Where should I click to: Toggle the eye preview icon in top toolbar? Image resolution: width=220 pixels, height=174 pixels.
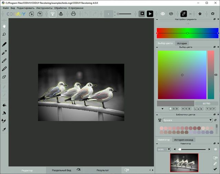click(163, 14)
